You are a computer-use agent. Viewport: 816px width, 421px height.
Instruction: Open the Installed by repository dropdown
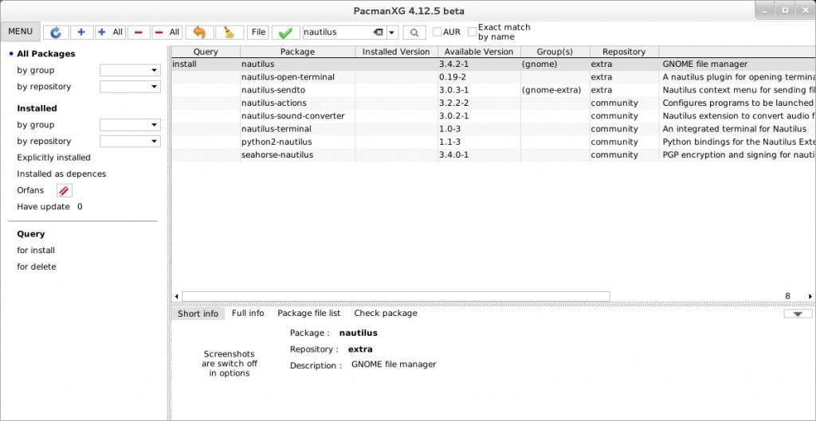(x=130, y=142)
